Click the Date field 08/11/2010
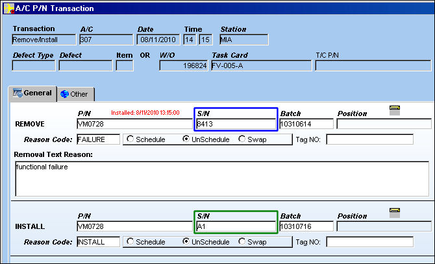The width and height of the screenshot is (435, 264). [158, 40]
